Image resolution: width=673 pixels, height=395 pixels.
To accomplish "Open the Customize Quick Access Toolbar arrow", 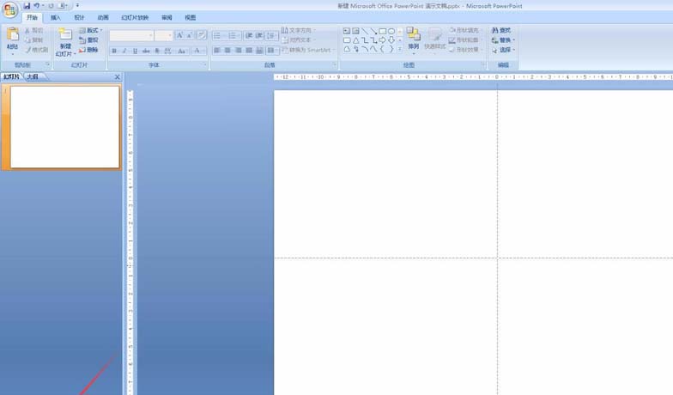I will tap(77, 5).
